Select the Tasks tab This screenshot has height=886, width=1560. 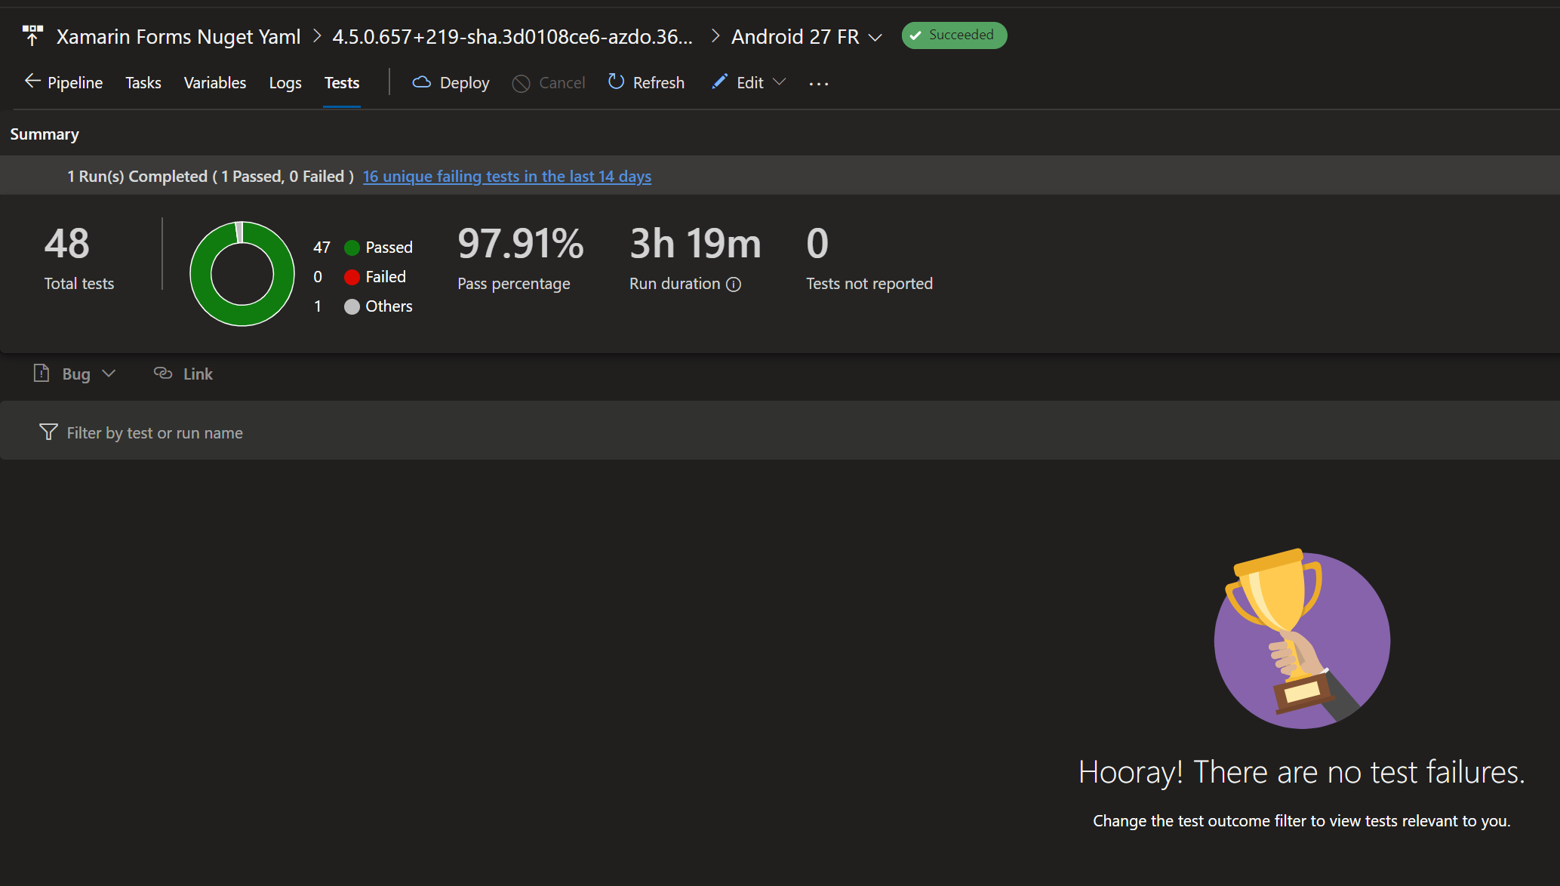(x=143, y=83)
